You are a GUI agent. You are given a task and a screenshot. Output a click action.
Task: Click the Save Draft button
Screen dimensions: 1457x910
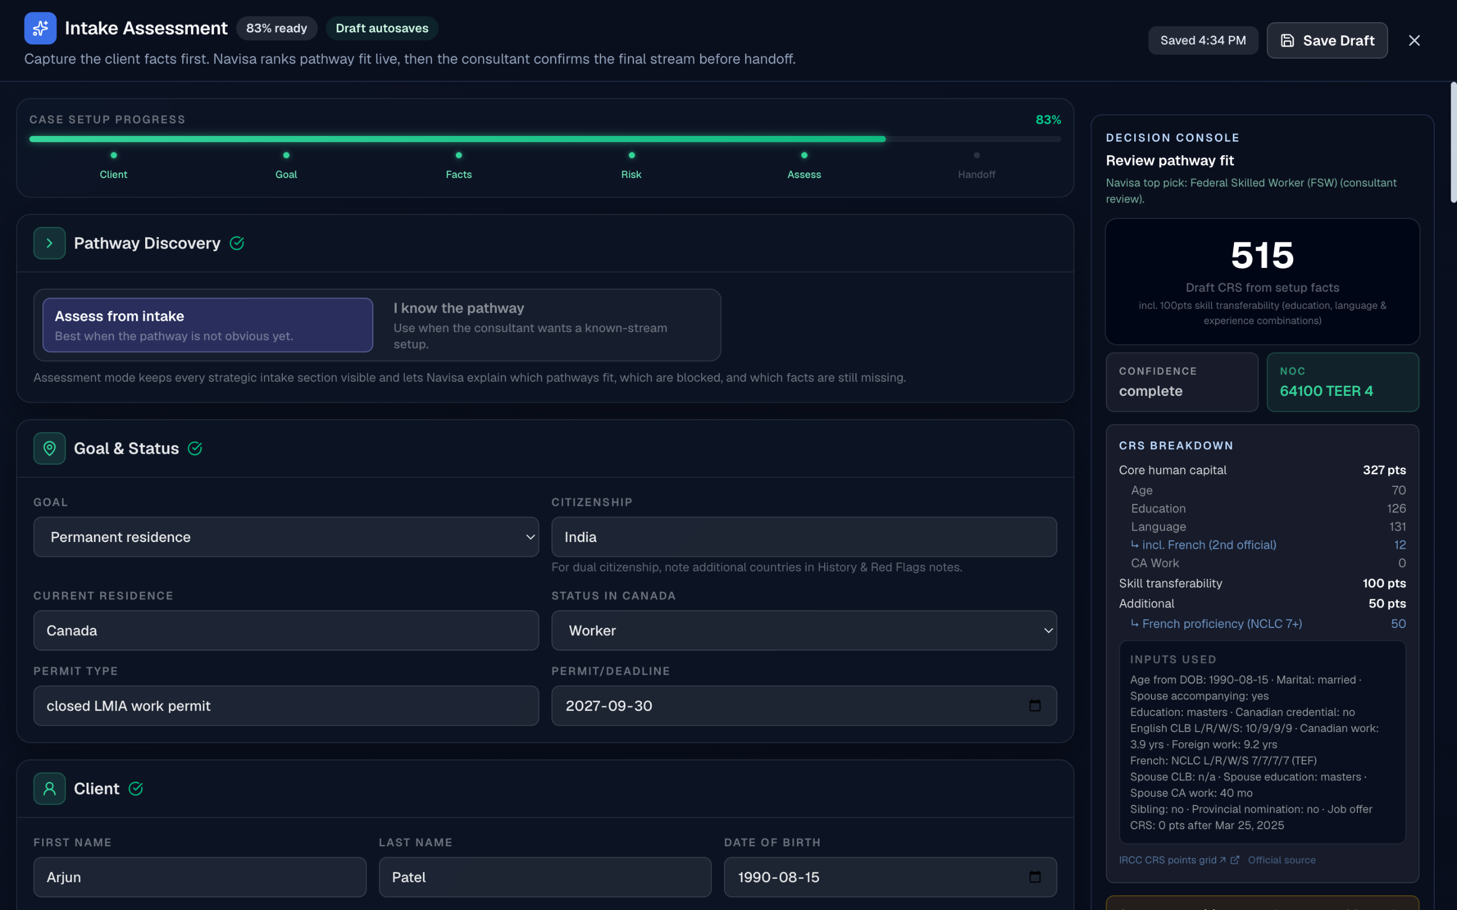tap(1327, 40)
